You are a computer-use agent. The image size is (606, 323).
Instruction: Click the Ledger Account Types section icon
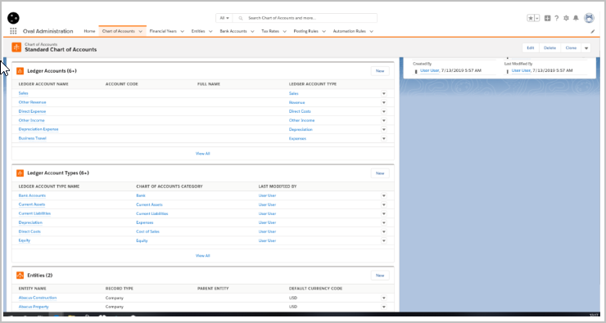click(x=20, y=173)
